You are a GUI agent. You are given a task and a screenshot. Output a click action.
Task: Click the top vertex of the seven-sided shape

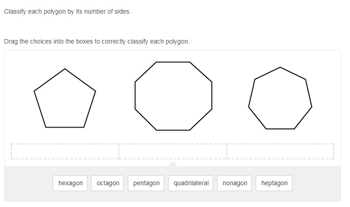tap(280, 67)
